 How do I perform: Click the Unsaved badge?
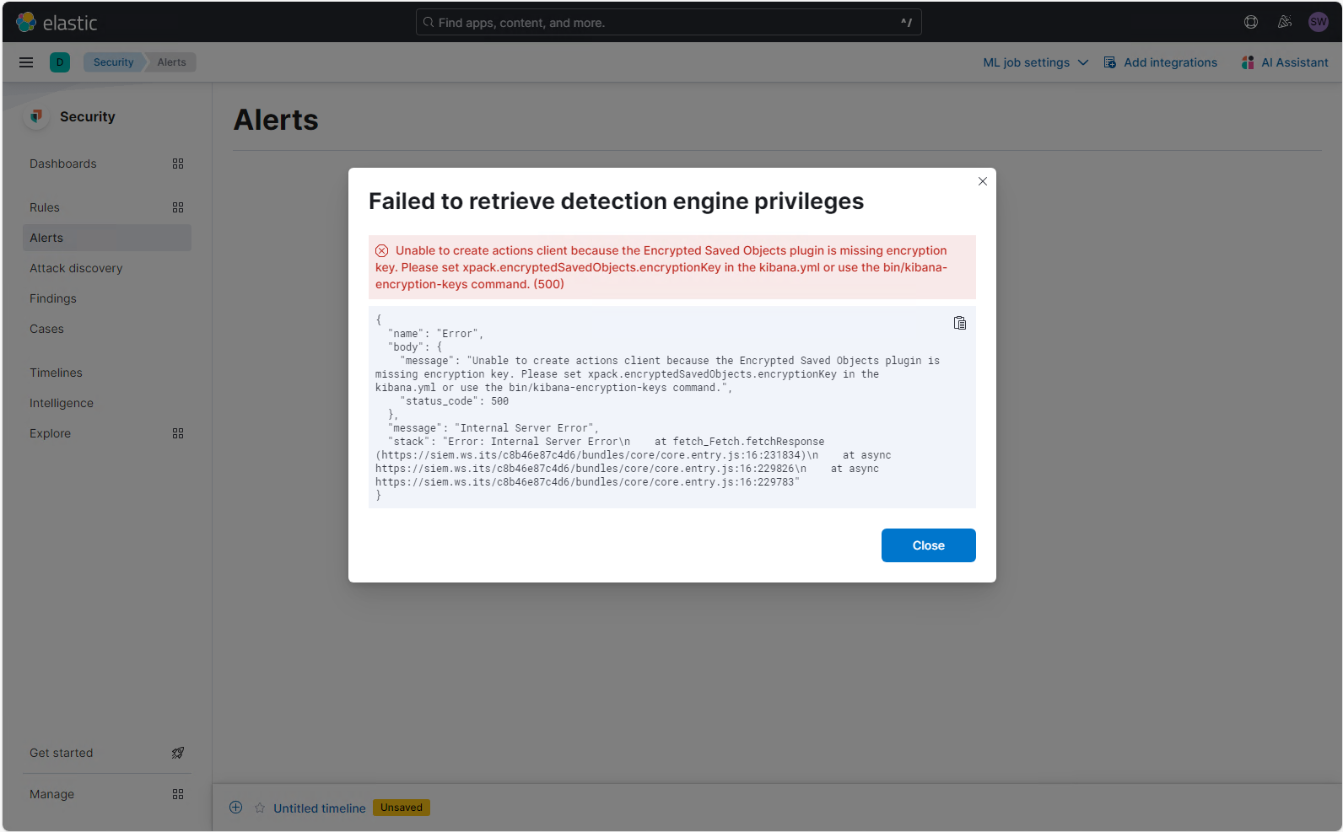click(x=402, y=808)
